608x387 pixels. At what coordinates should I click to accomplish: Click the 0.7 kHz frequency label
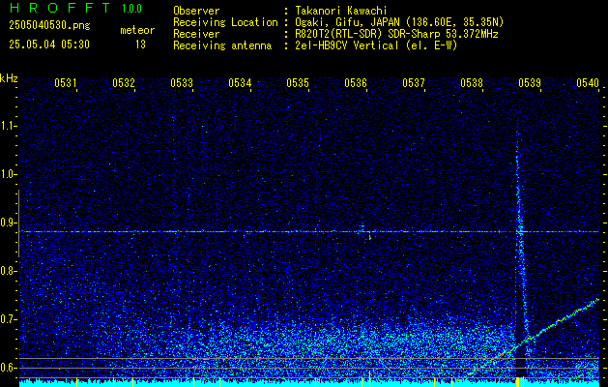point(8,319)
